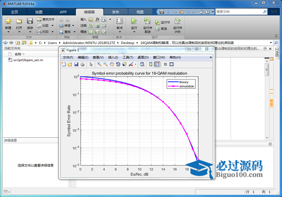Toggle the Insert Legend button in Figure toolbar
Image resolution: width=282 pixels, height=197 pixels.
tap(157, 64)
